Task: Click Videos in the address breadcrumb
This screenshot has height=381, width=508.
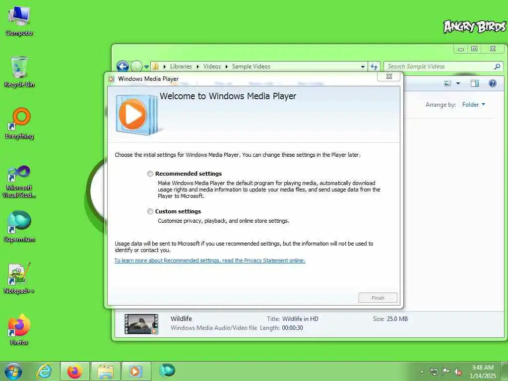Action: click(212, 66)
